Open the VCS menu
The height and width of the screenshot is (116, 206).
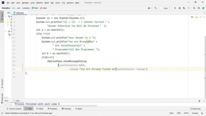click(x=63, y=3)
